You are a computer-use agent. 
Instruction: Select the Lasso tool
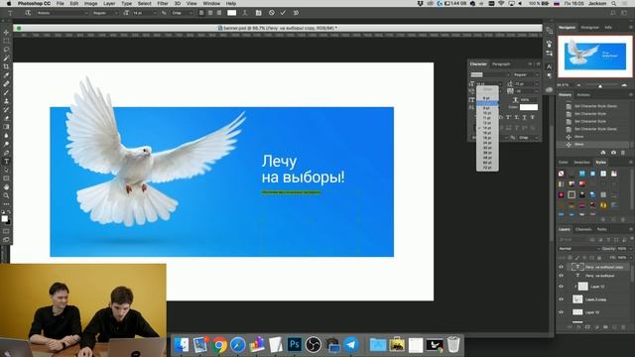click(6, 50)
